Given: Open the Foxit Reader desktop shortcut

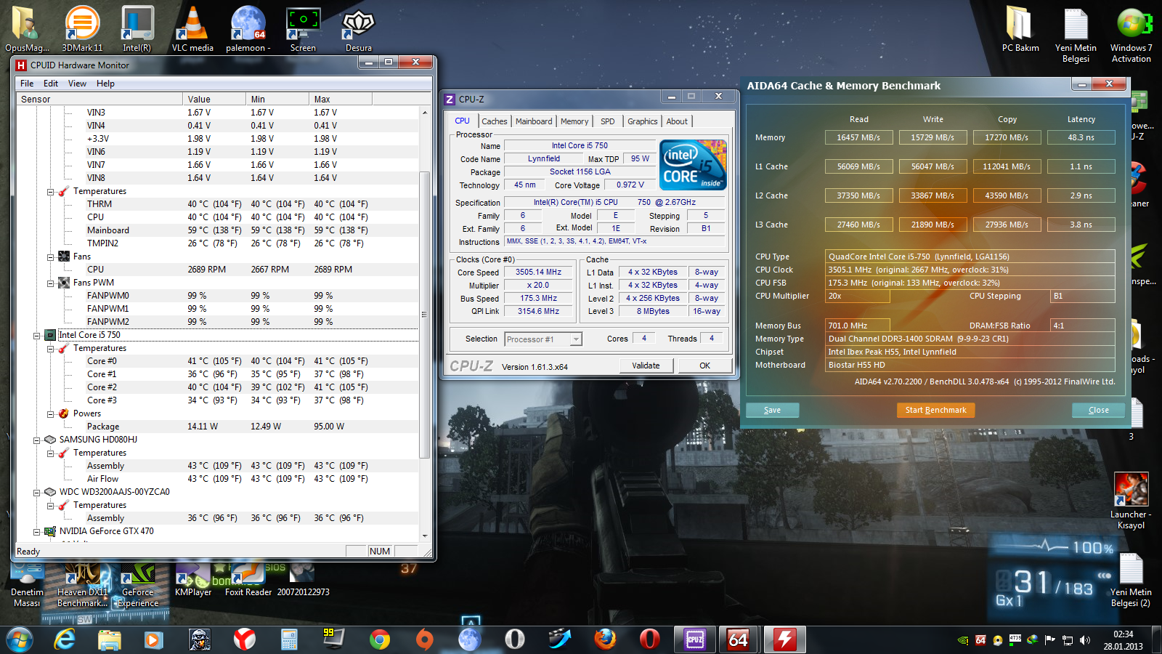Looking at the screenshot, I should tap(248, 581).
